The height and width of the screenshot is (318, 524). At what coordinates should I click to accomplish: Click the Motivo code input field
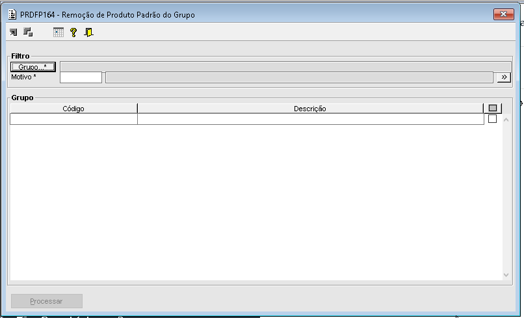81,77
